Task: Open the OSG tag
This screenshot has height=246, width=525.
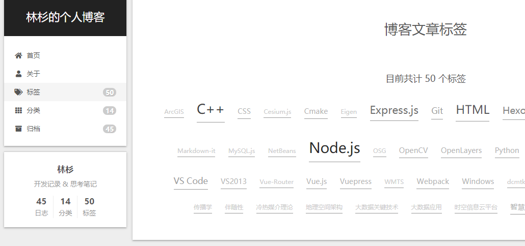Action: (380, 151)
